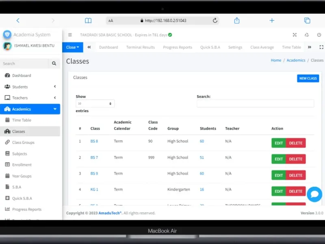The height and width of the screenshot is (244, 325).
Task: Click the Academics breadcrumb link
Action: tap(296, 60)
